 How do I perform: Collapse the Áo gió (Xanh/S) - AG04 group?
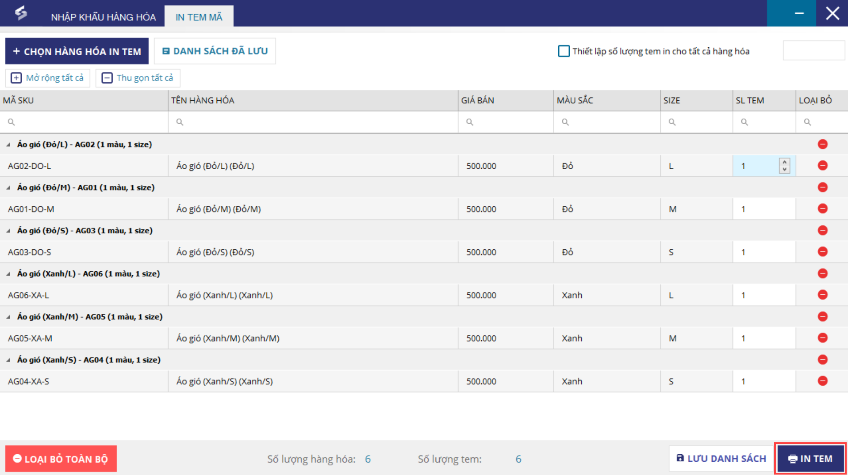[x=8, y=360]
